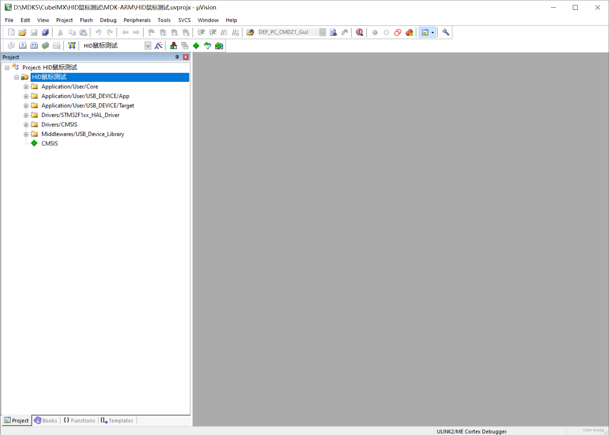Collapse the HID鼠标测试 target node

point(16,77)
